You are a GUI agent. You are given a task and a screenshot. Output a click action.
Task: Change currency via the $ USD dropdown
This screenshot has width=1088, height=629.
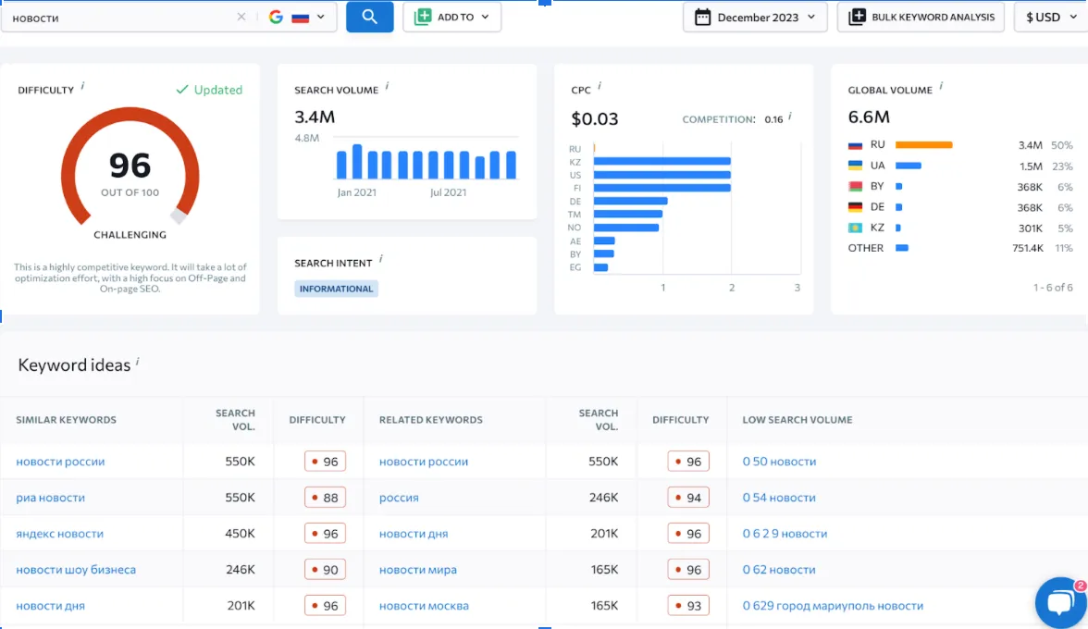point(1049,17)
